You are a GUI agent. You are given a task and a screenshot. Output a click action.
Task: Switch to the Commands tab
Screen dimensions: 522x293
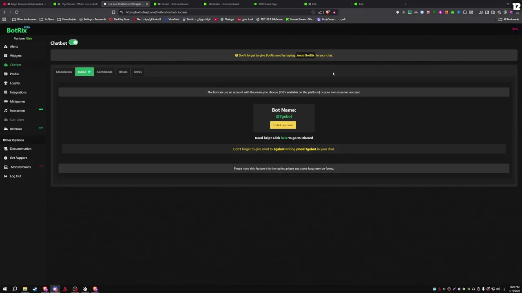pyautogui.click(x=104, y=72)
